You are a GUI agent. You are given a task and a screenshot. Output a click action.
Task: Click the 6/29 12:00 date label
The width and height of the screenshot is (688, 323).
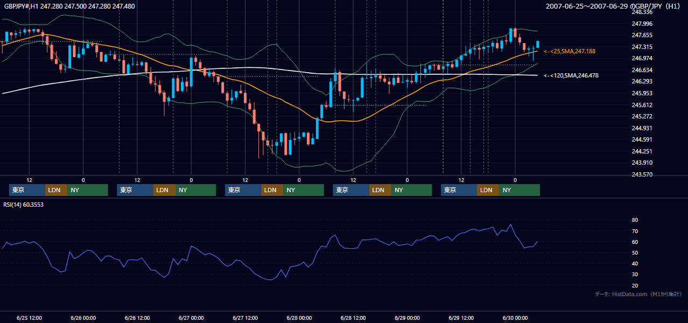[461, 318]
